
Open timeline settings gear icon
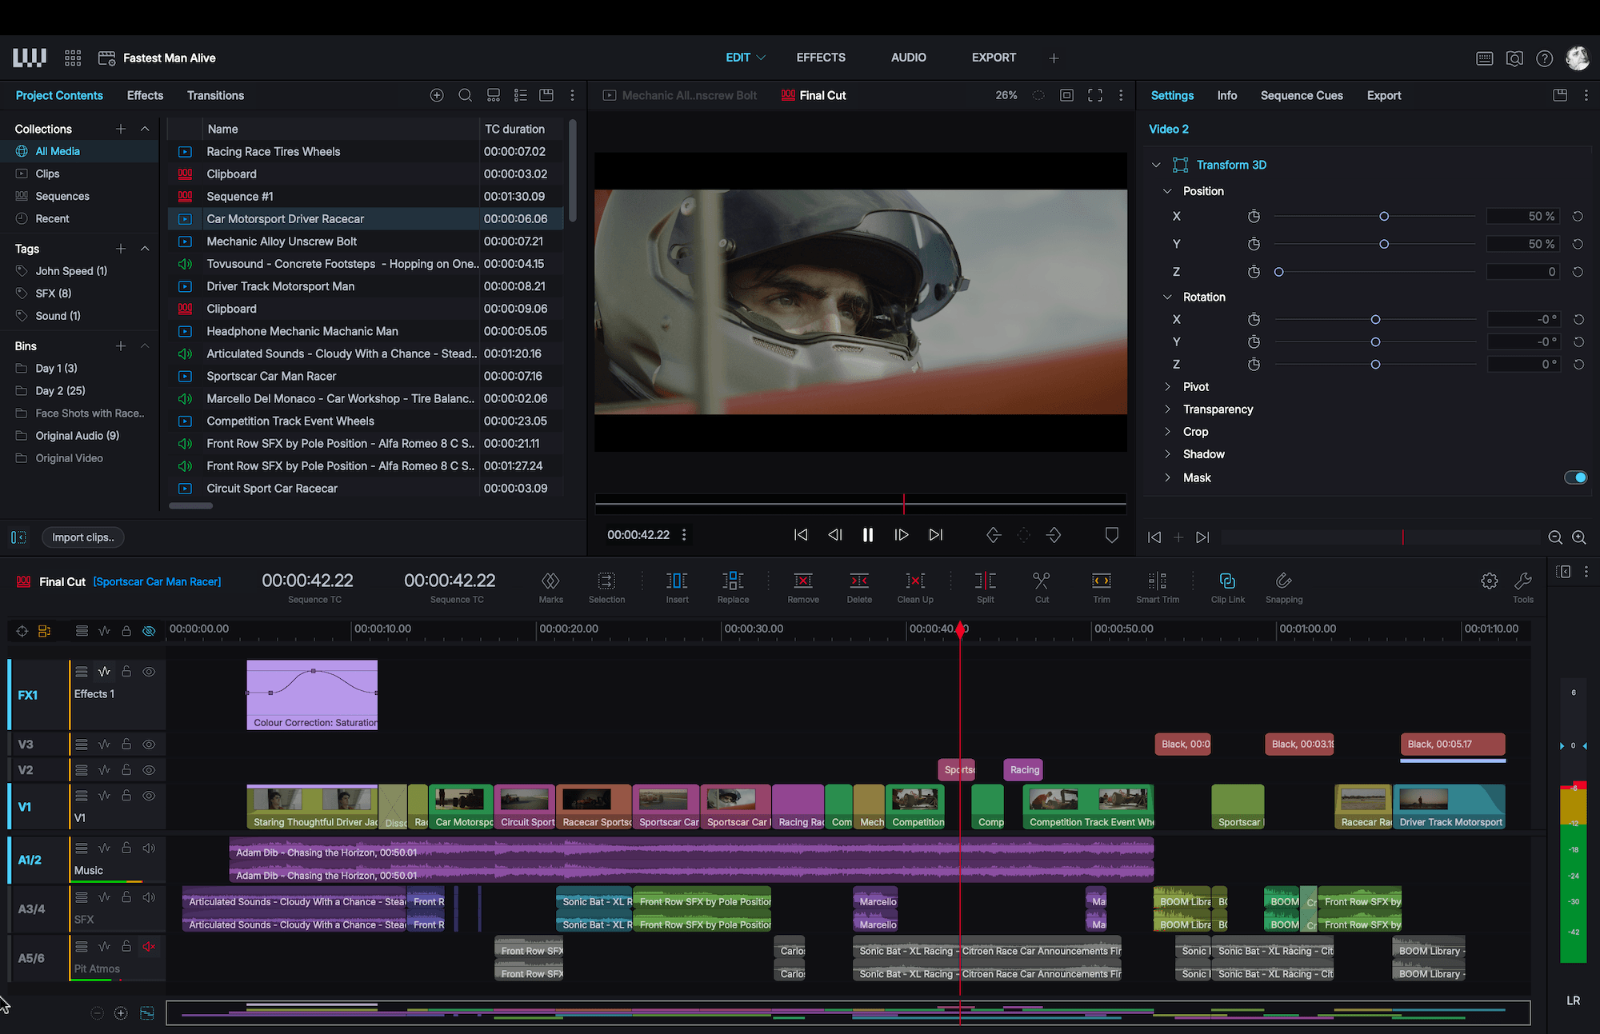(1489, 581)
